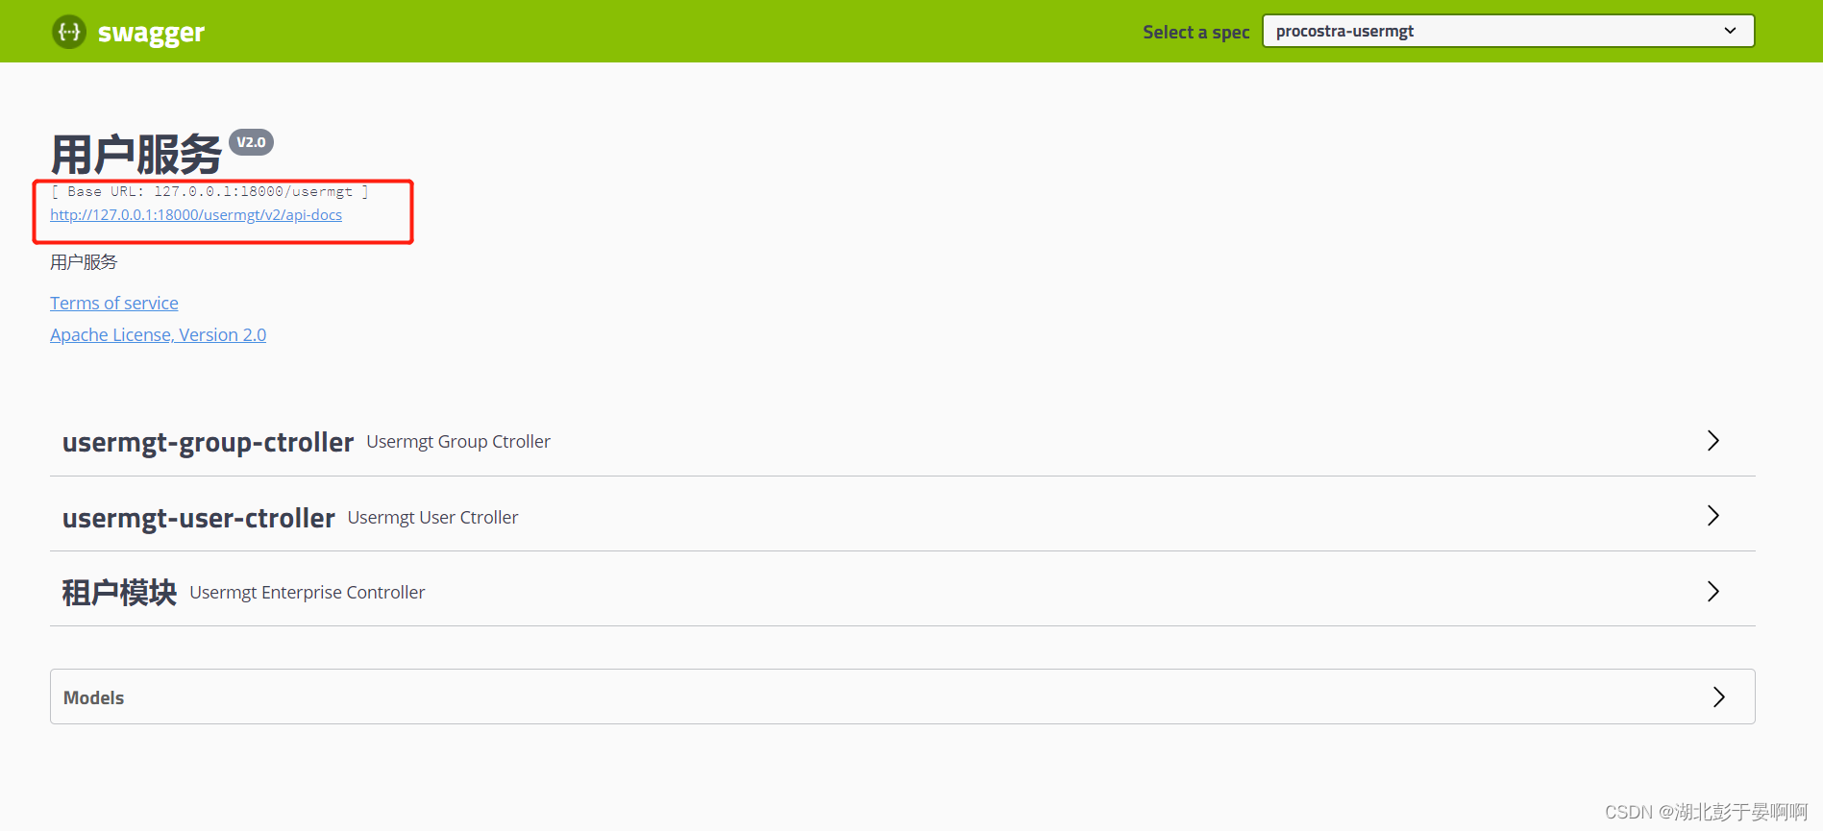Image resolution: width=1823 pixels, height=831 pixels.
Task: Click the 用户服务 description text below URL
Action: coord(84,262)
